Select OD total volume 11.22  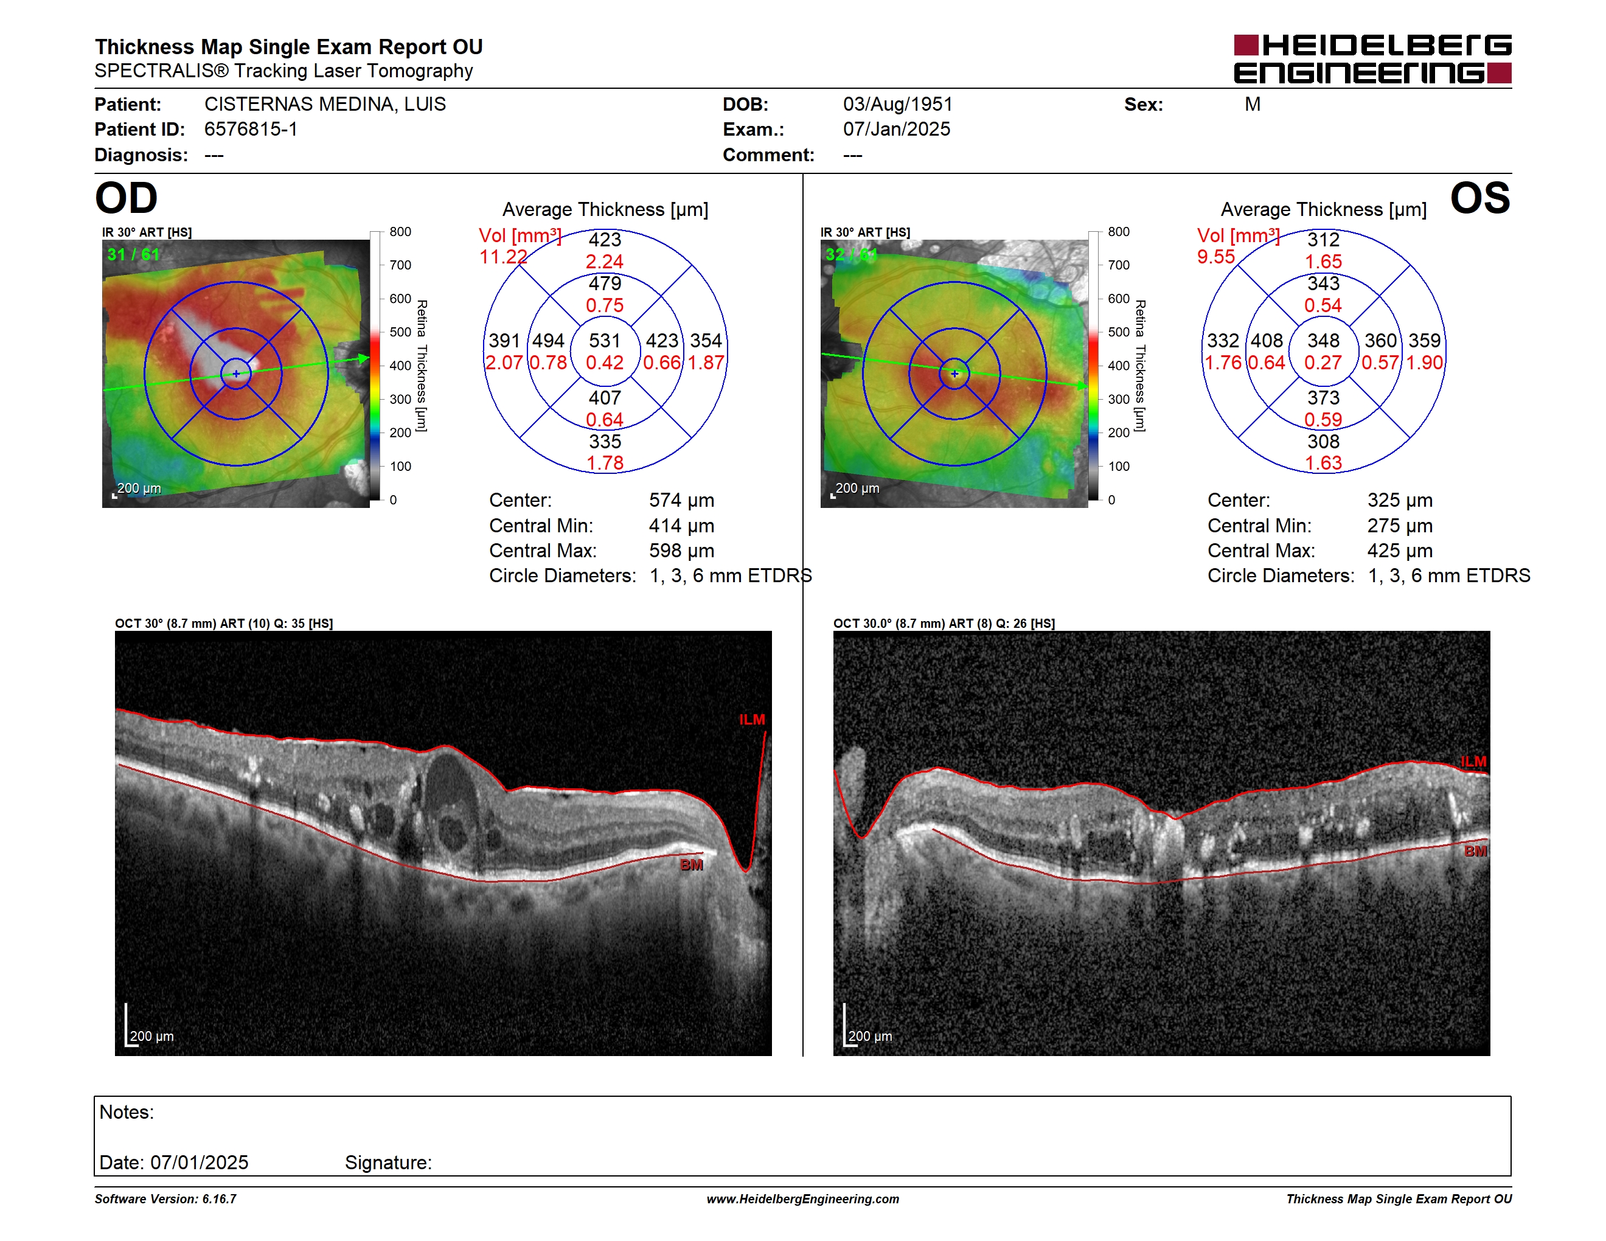pos(504,257)
